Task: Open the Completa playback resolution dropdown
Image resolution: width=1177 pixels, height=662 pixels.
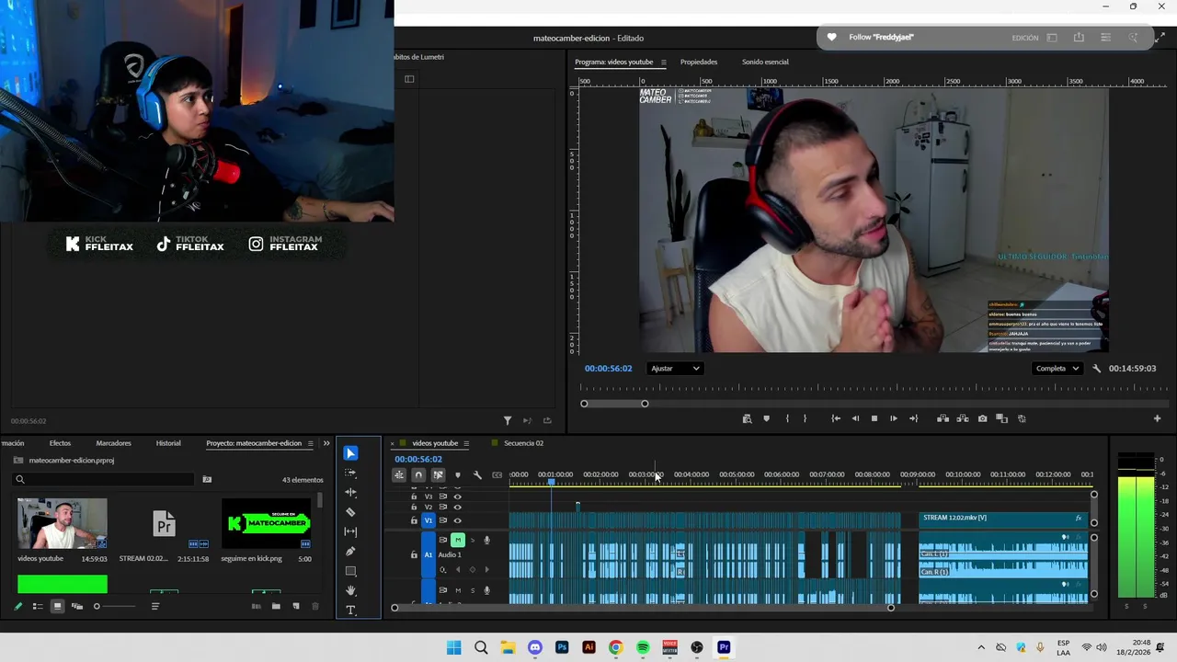Action: click(1057, 369)
